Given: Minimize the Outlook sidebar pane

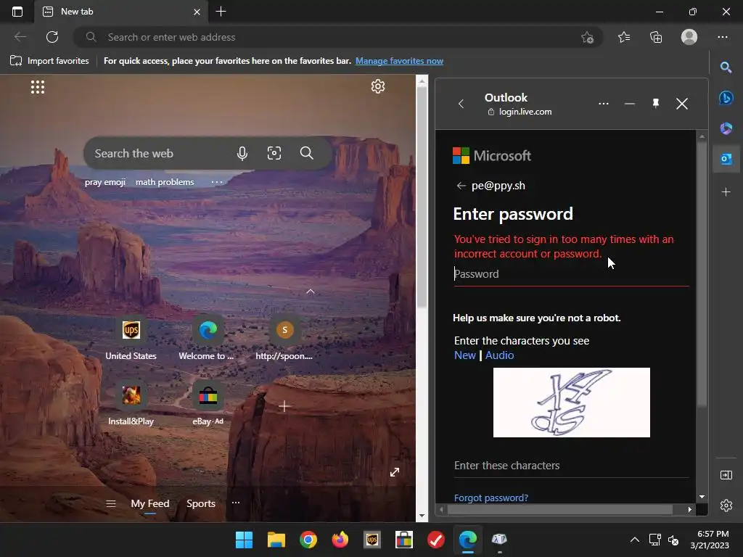Looking at the screenshot, I should pyautogui.click(x=629, y=104).
